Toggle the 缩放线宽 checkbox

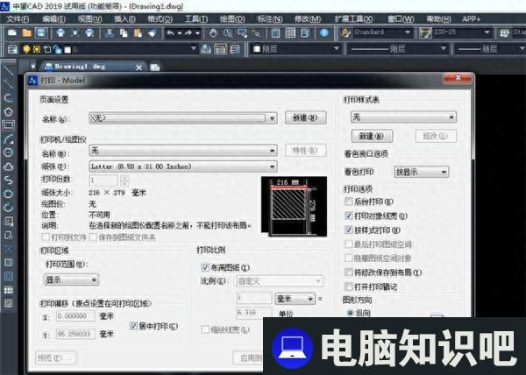(x=205, y=329)
